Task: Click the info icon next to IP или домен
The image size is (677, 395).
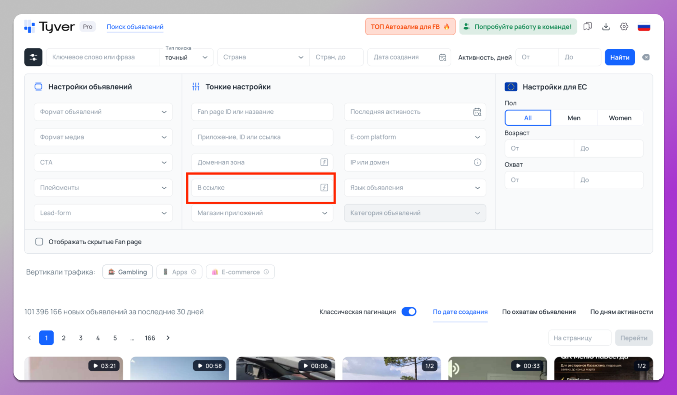Action: (477, 162)
